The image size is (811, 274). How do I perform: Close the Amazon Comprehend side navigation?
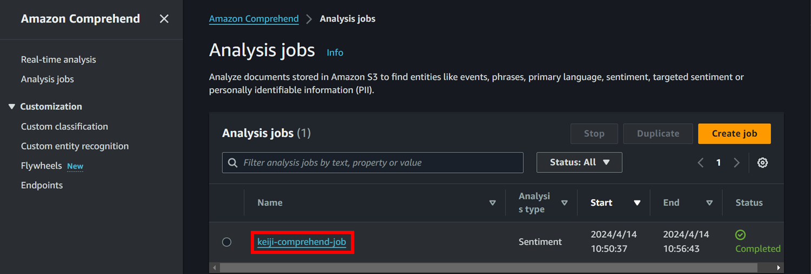(164, 19)
